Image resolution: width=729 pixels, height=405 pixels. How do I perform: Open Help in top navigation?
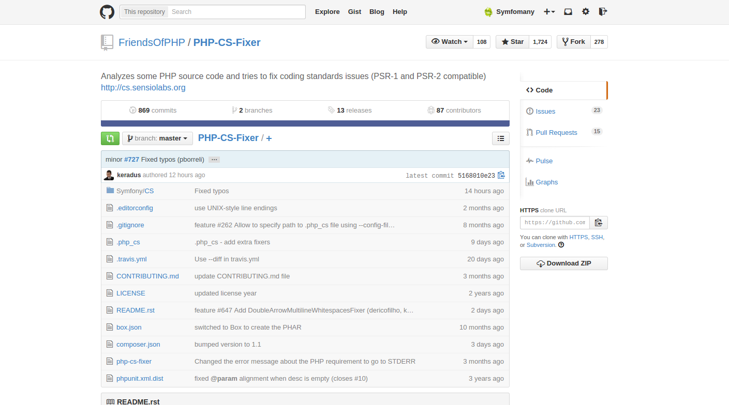pos(400,12)
